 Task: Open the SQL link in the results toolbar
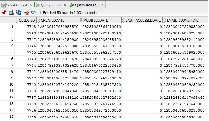tap(34, 13)
